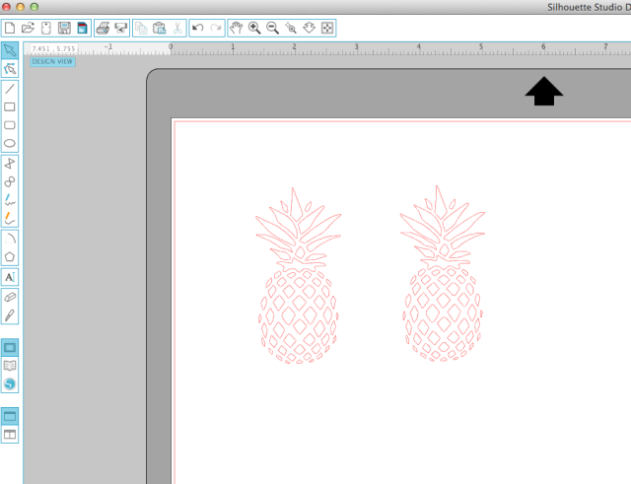631x484 pixels.
Task: Click the Save to SD card icon
Action: pyautogui.click(x=82, y=28)
